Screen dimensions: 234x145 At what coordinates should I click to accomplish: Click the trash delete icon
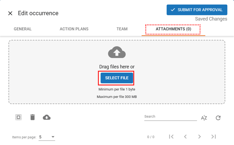[x=32, y=117]
